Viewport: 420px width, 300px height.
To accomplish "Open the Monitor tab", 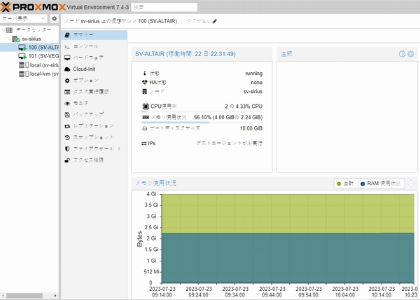I will [x=94, y=103].
